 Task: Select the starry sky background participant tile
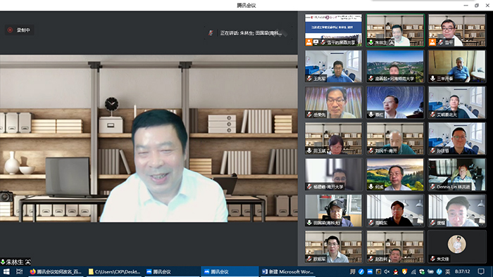pos(395,103)
